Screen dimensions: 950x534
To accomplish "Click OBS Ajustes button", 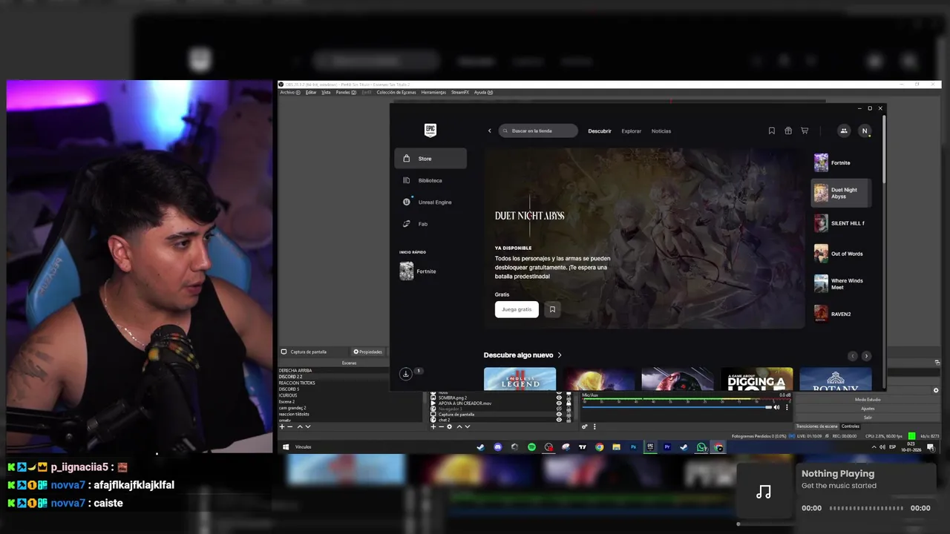I will 868,409.
